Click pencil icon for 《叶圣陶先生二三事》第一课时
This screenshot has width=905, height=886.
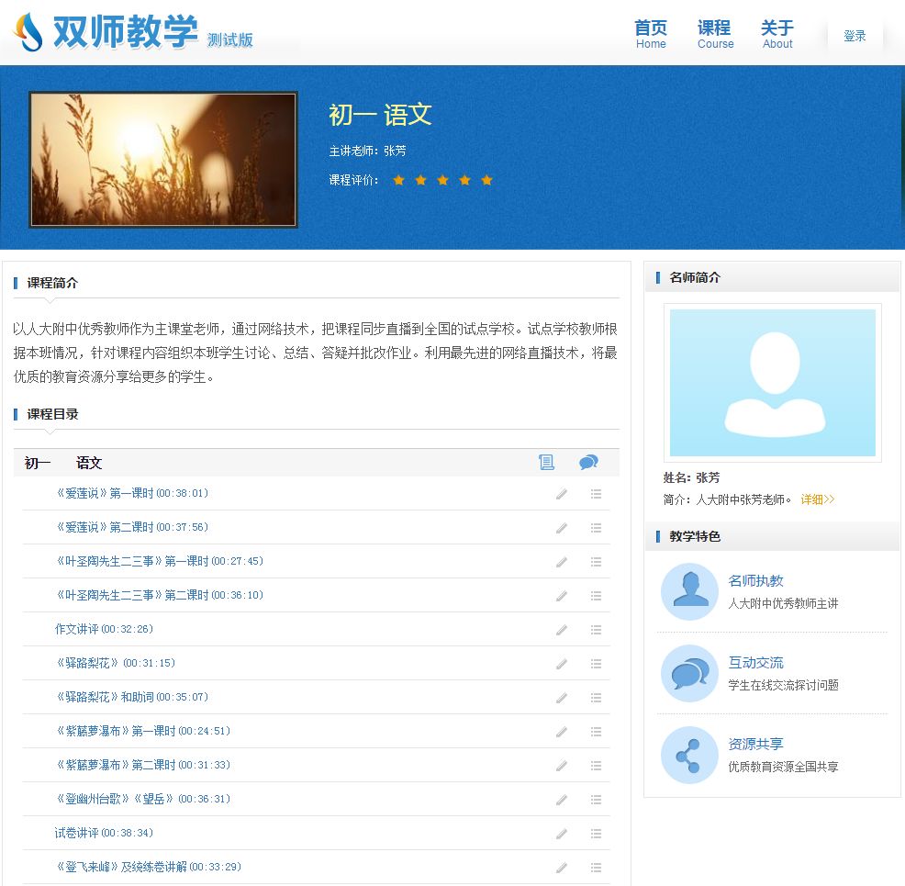[562, 562]
